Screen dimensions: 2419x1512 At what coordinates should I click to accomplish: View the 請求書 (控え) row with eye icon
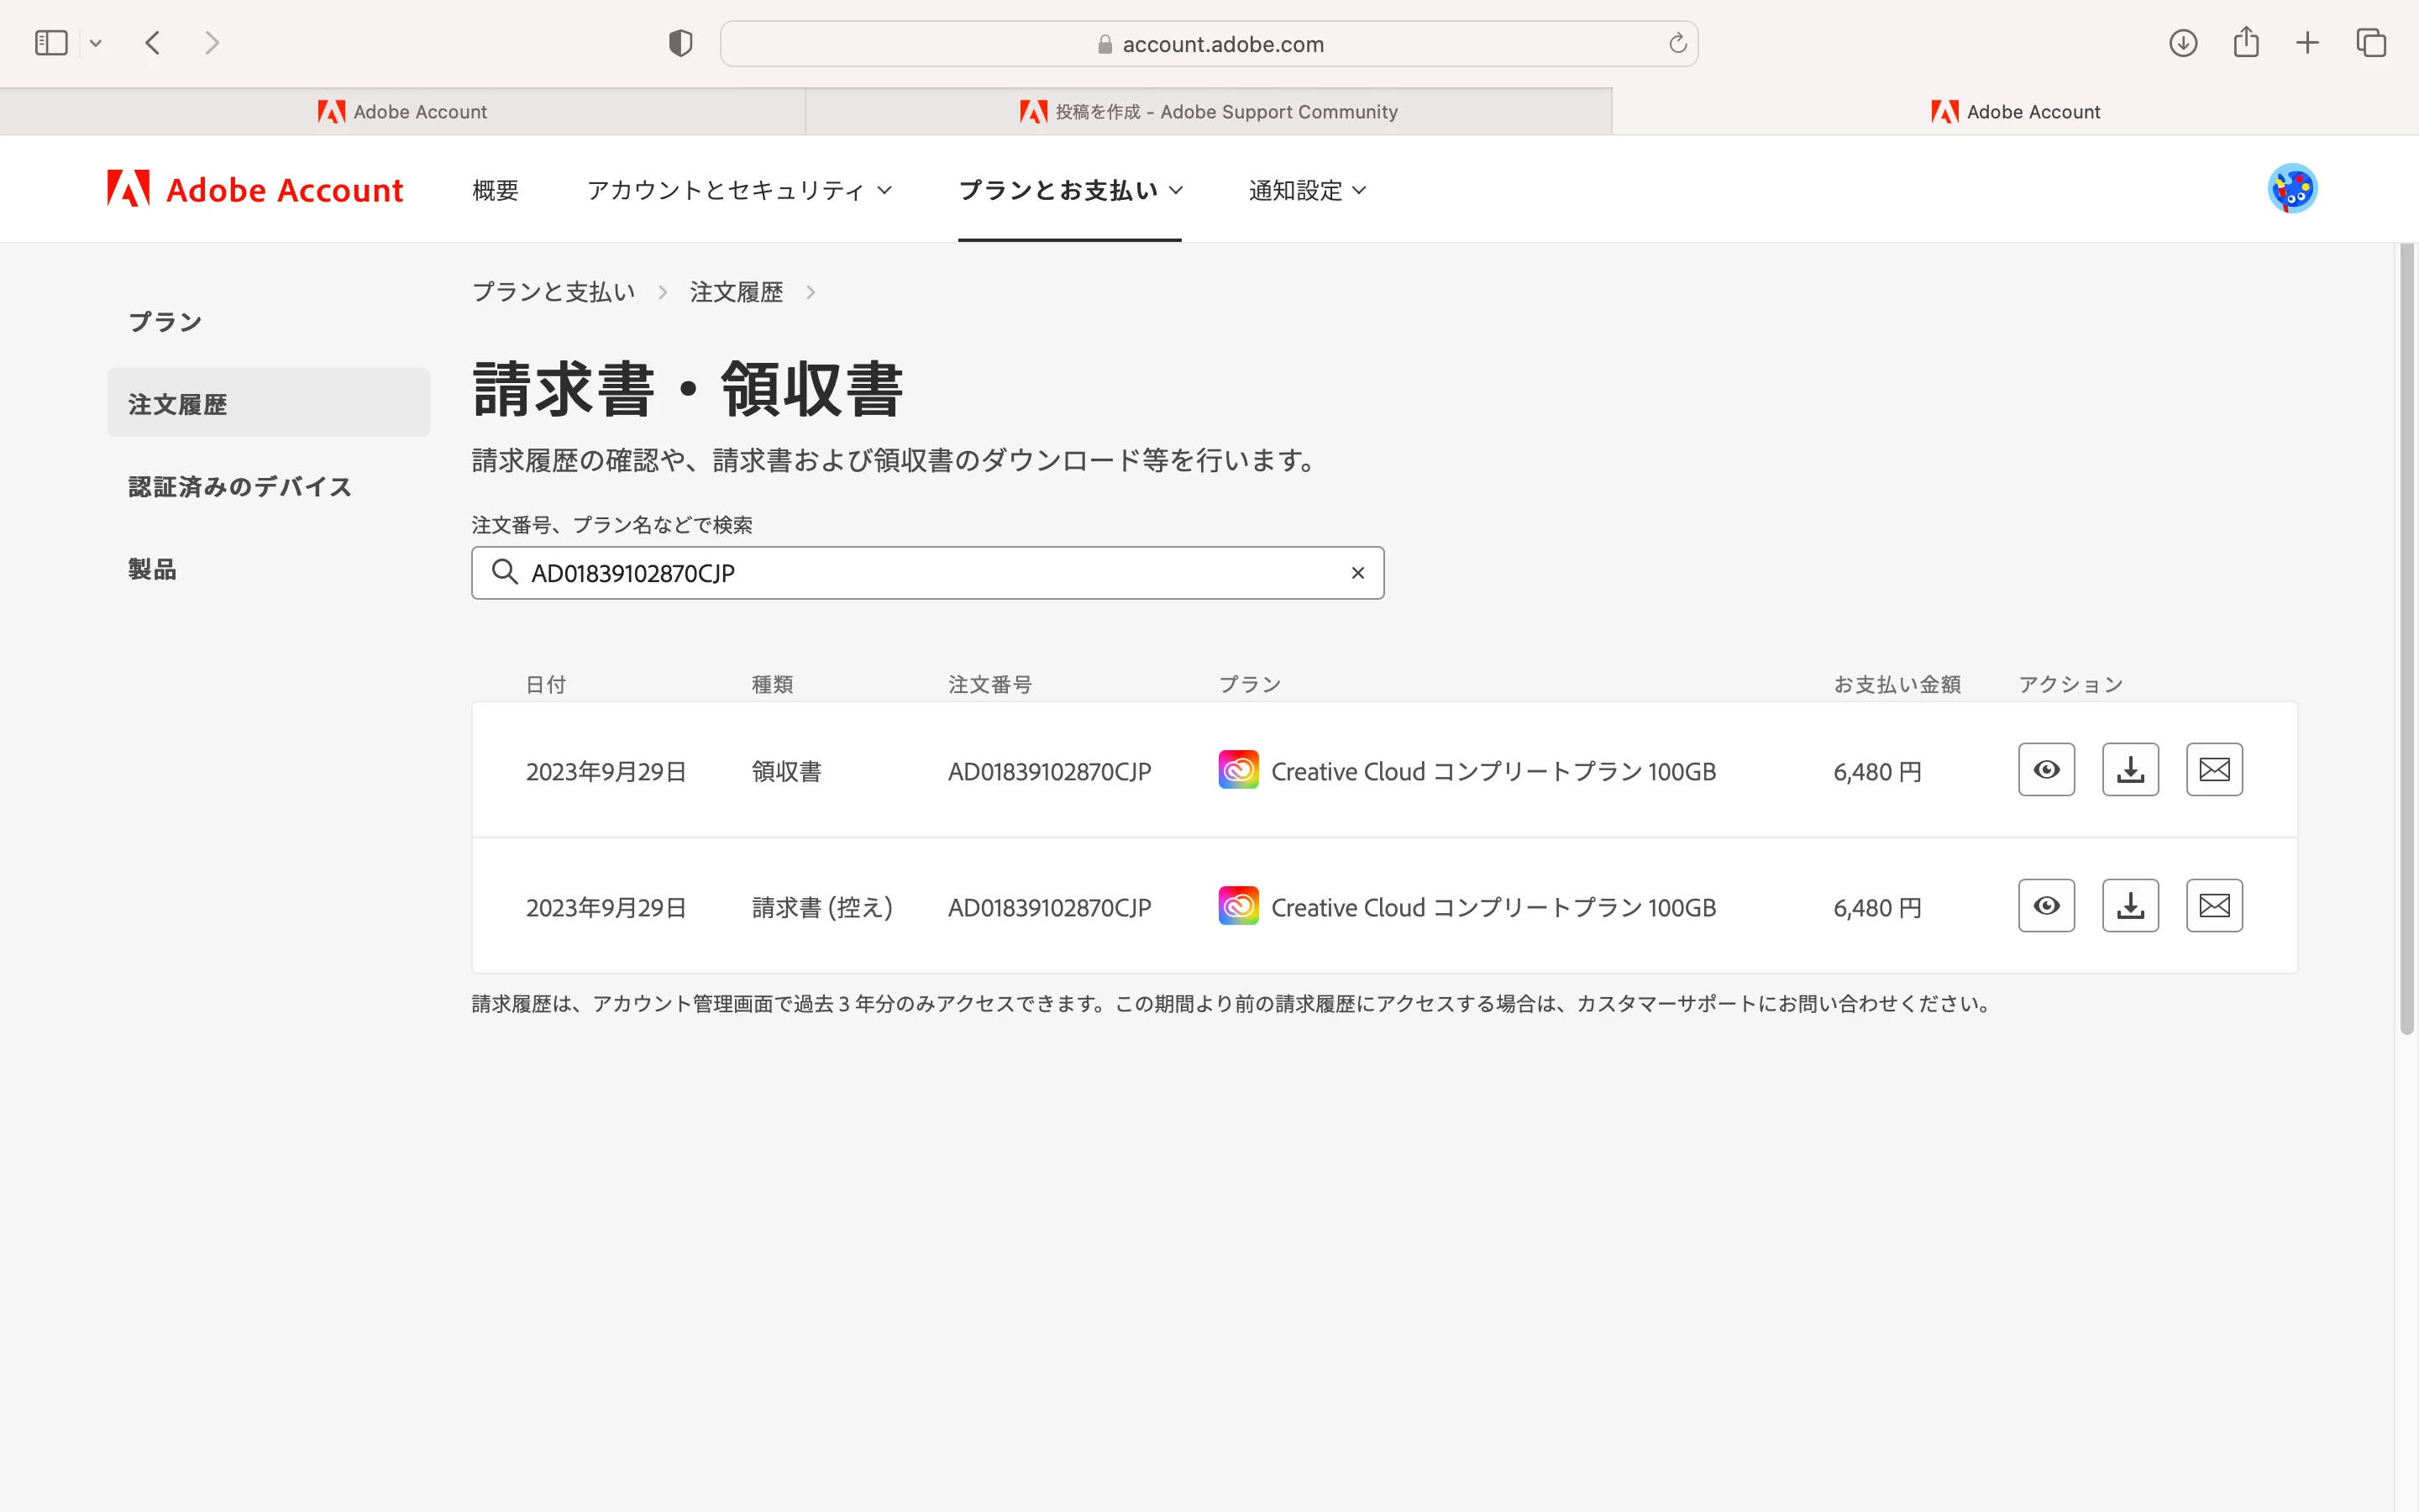pos(2046,905)
